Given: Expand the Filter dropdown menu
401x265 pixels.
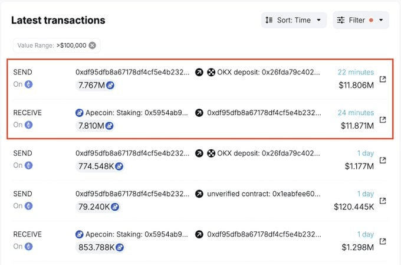Looking at the screenshot, I should tap(361, 20).
